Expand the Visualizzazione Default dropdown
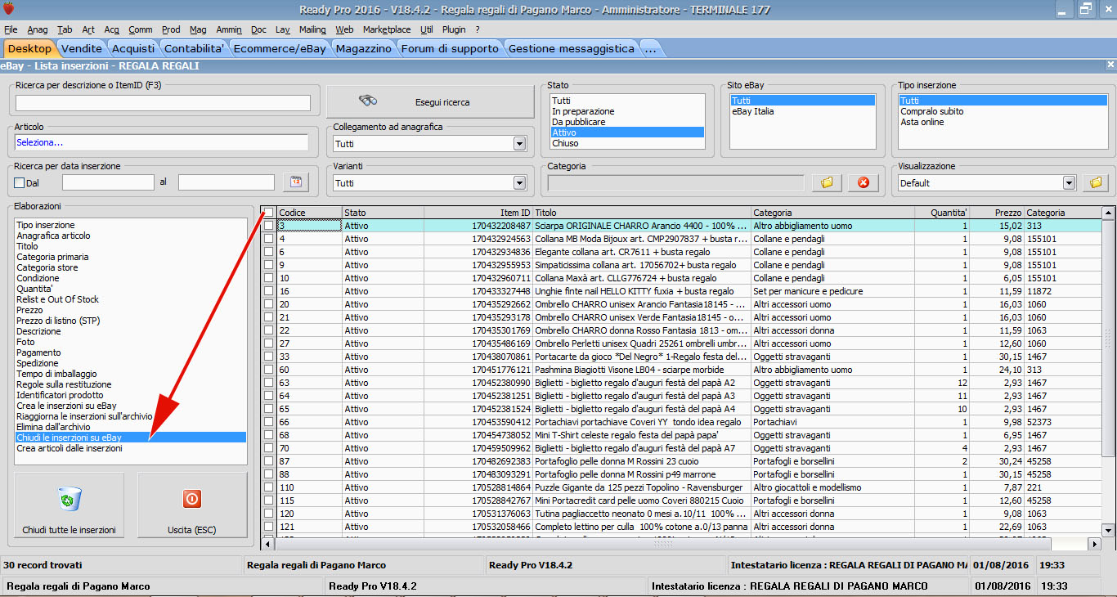The image size is (1117, 597). 1069,183
